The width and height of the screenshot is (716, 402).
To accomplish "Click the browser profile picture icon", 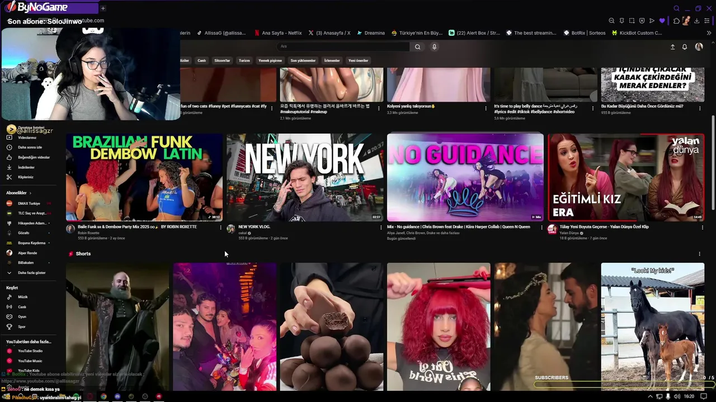I will click(x=686, y=21).
